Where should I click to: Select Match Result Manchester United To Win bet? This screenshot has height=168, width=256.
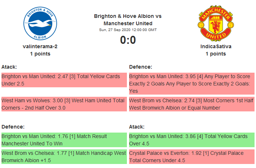pos(64,140)
